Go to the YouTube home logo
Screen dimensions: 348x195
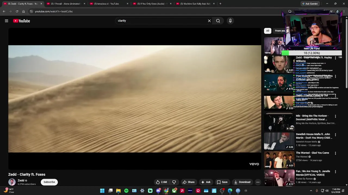tap(21, 21)
